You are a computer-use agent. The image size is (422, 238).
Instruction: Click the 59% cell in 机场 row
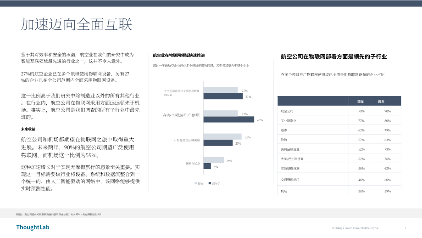click(388, 192)
